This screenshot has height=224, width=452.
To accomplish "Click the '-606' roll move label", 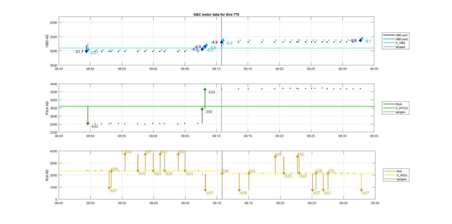I will coord(243,193).
